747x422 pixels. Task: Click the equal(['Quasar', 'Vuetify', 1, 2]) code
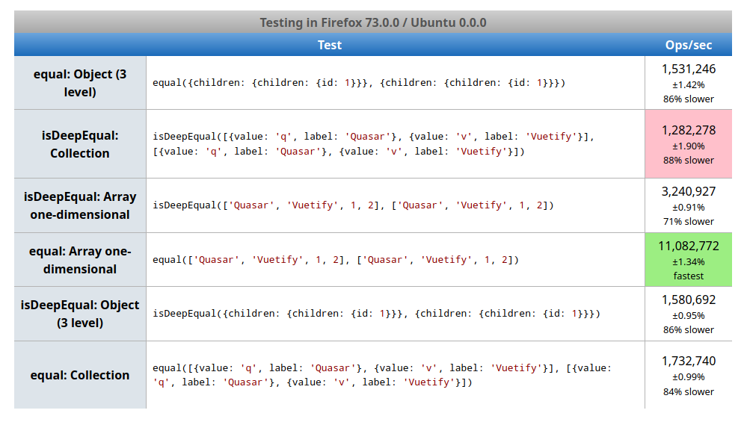click(x=336, y=260)
